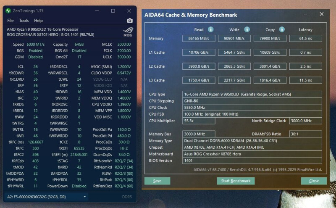The width and height of the screenshot is (336, 208).
Task: Close the ZenTimings window with X
Action: [129, 11]
